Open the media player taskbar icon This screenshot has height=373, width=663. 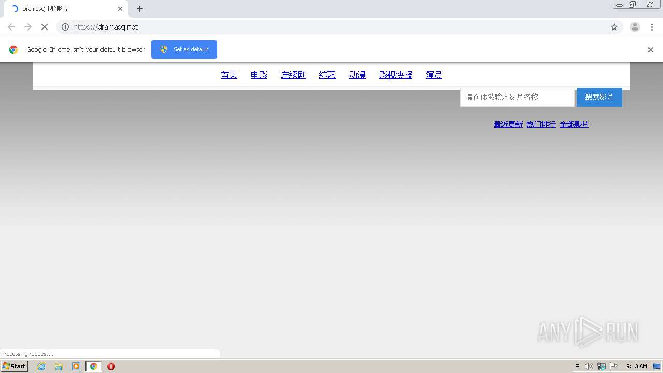(76, 366)
